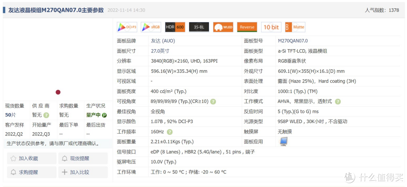Click signal interface eDP (8 Lanes) value
This screenshot has height=187, width=407.
pos(203,152)
